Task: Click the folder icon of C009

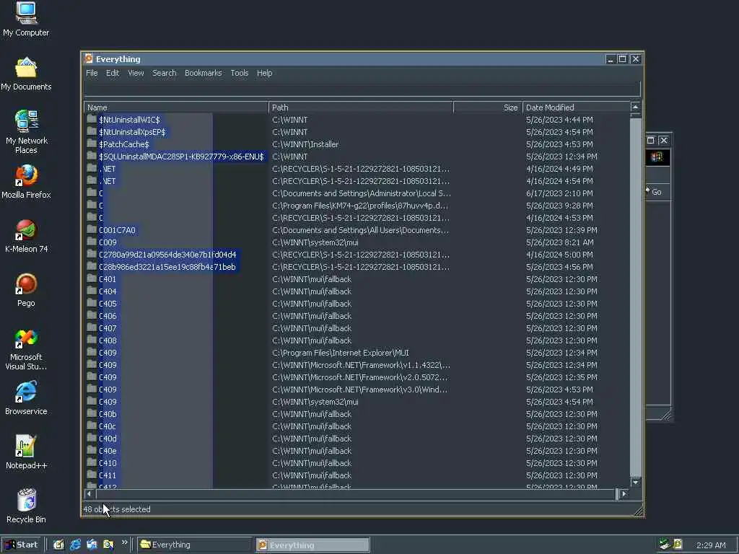Action: [92, 242]
